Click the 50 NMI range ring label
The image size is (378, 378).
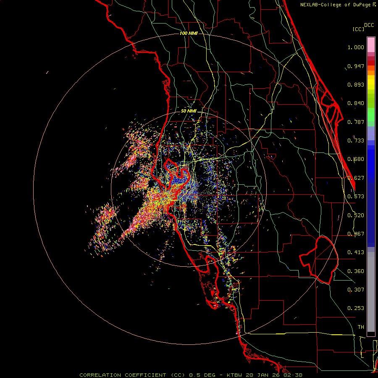(x=189, y=111)
